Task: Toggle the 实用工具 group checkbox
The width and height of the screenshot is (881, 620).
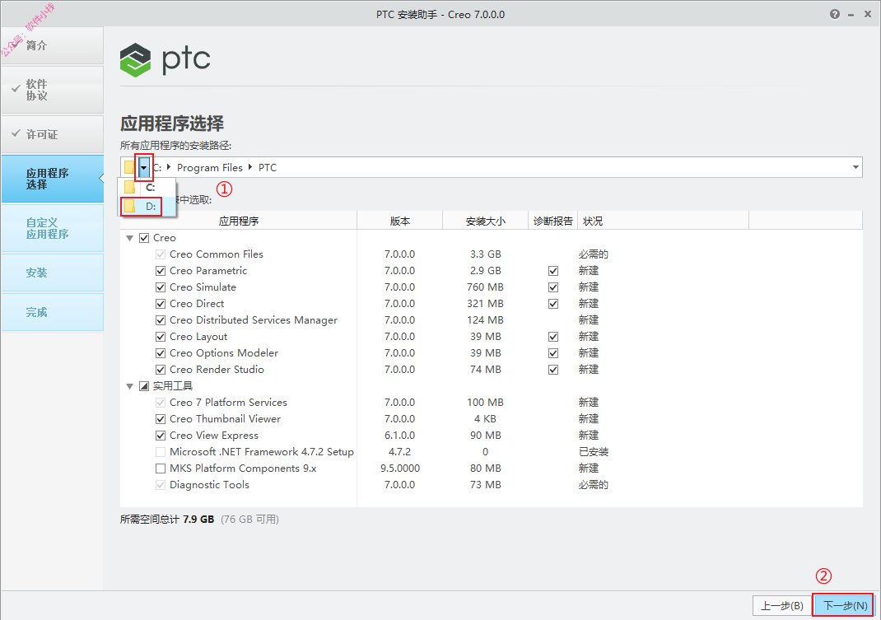Action: pyautogui.click(x=144, y=386)
